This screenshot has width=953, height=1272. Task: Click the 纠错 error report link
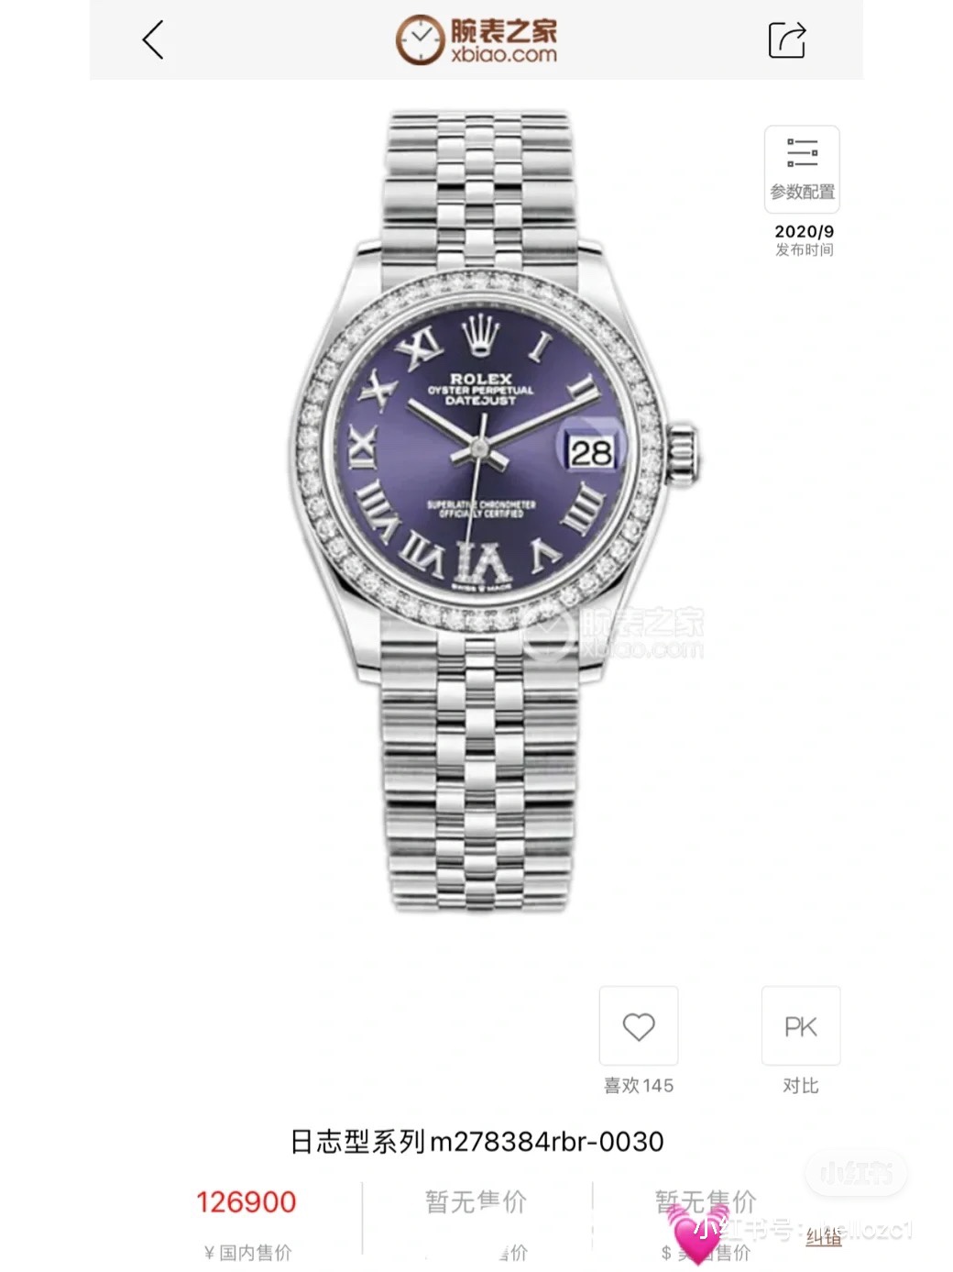tap(824, 1237)
